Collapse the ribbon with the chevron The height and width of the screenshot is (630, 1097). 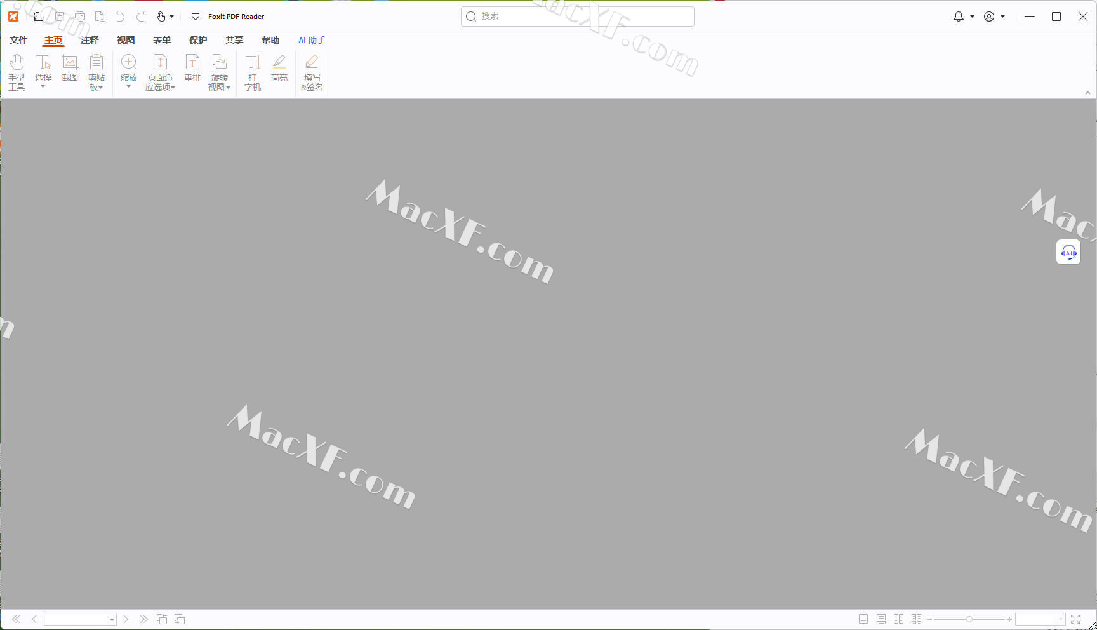[x=1087, y=93]
